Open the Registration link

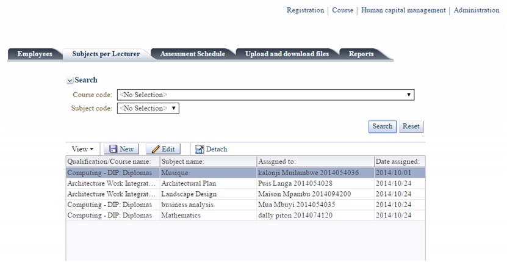(x=305, y=10)
